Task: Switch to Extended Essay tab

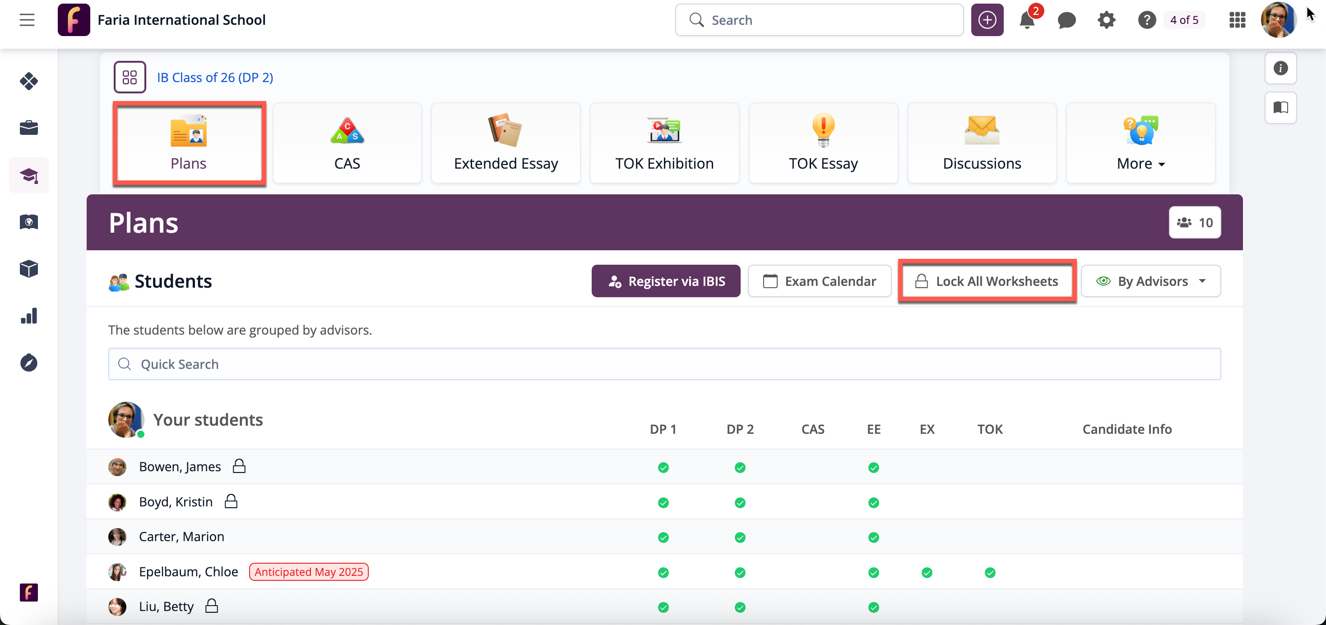Action: coord(505,143)
